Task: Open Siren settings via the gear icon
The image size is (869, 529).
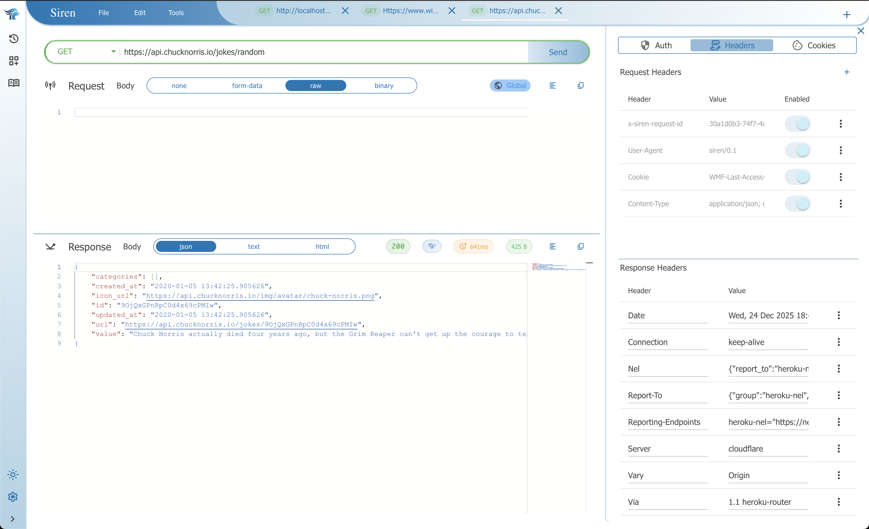Action: (13, 497)
